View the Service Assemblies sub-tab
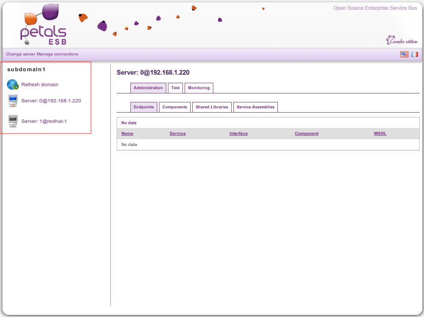Image resolution: width=424 pixels, height=317 pixels. (x=256, y=107)
